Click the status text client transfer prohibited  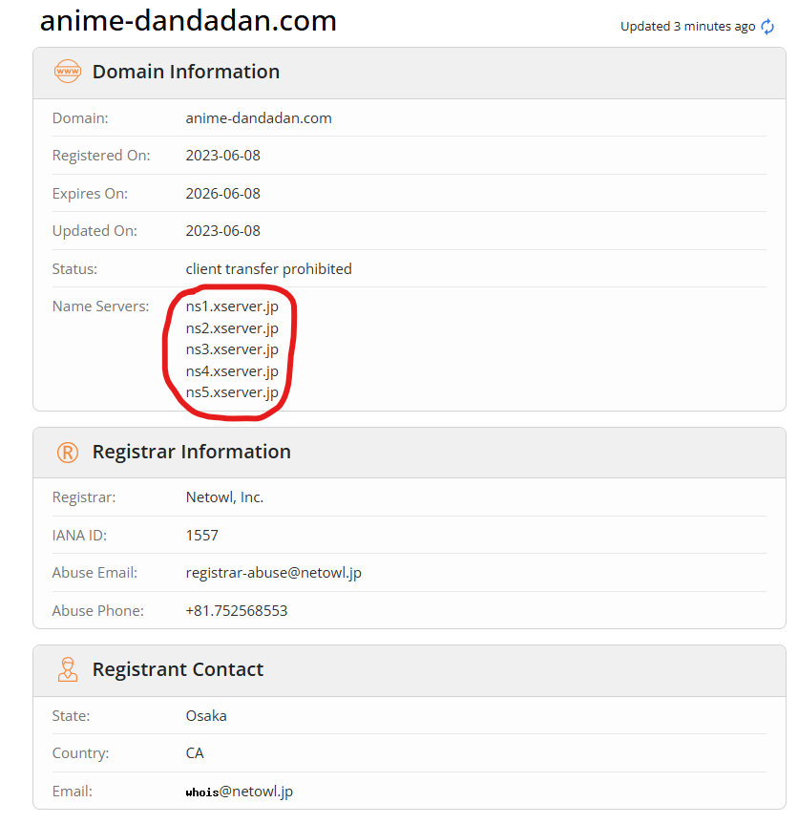click(268, 269)
